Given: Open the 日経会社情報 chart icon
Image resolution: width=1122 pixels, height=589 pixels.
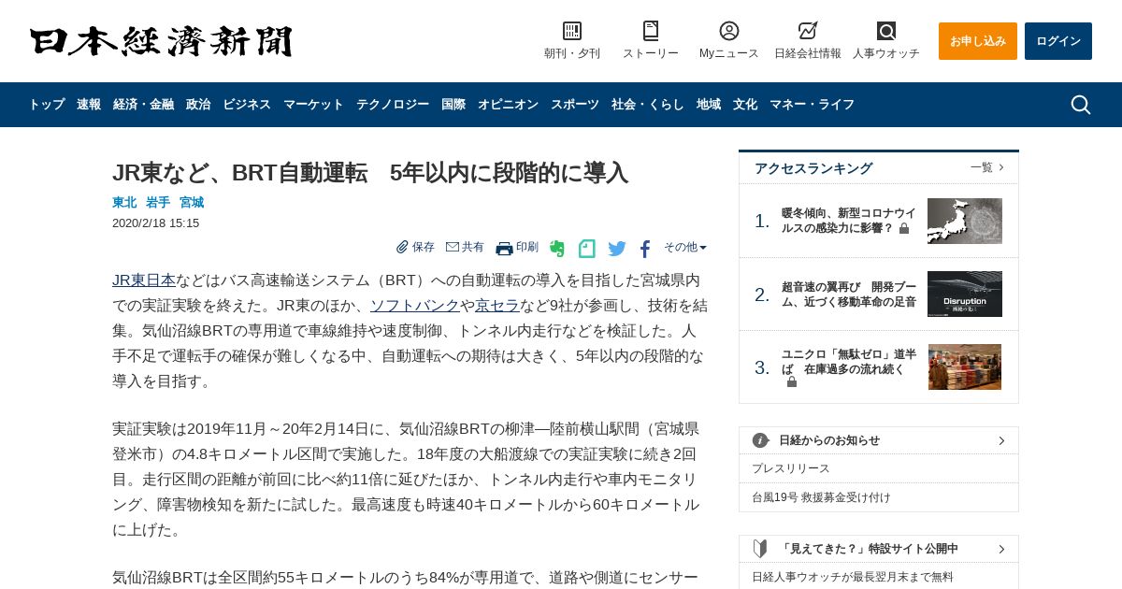Looking at the screenshot, I should pyautogui.click(x=808, y=31).
